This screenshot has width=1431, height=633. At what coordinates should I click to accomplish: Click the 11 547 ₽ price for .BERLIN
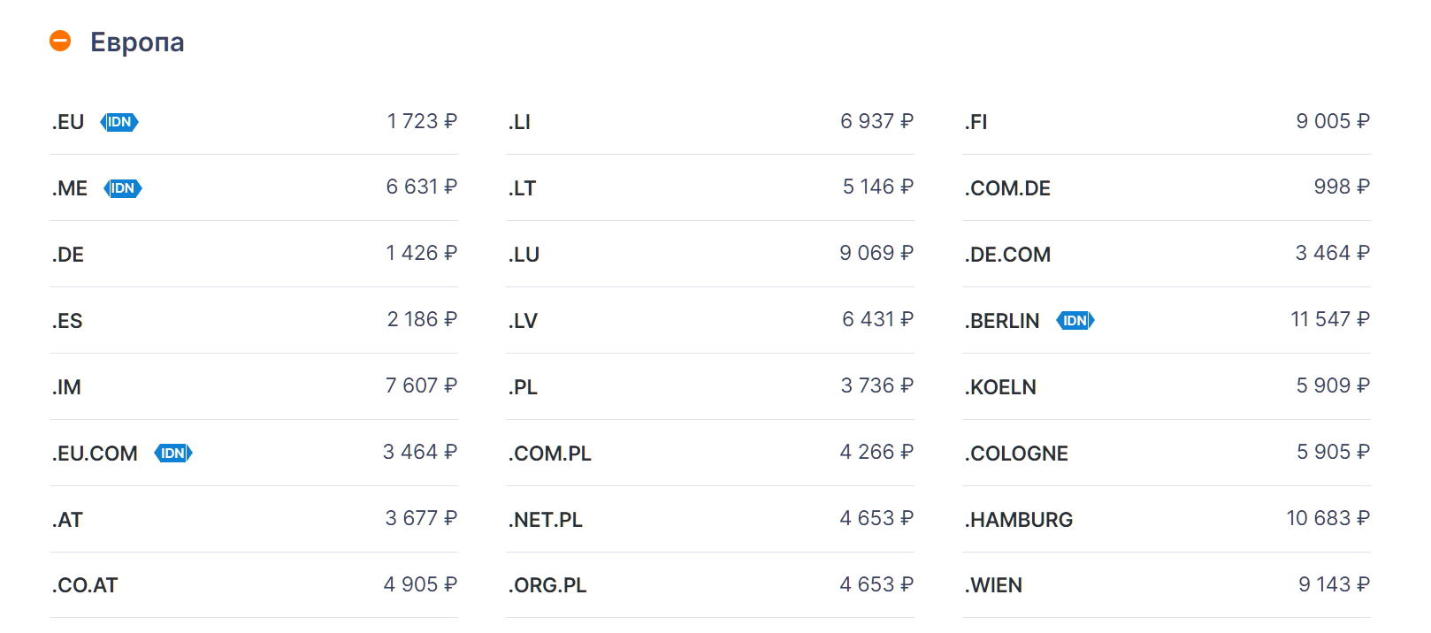(1330, 319)
